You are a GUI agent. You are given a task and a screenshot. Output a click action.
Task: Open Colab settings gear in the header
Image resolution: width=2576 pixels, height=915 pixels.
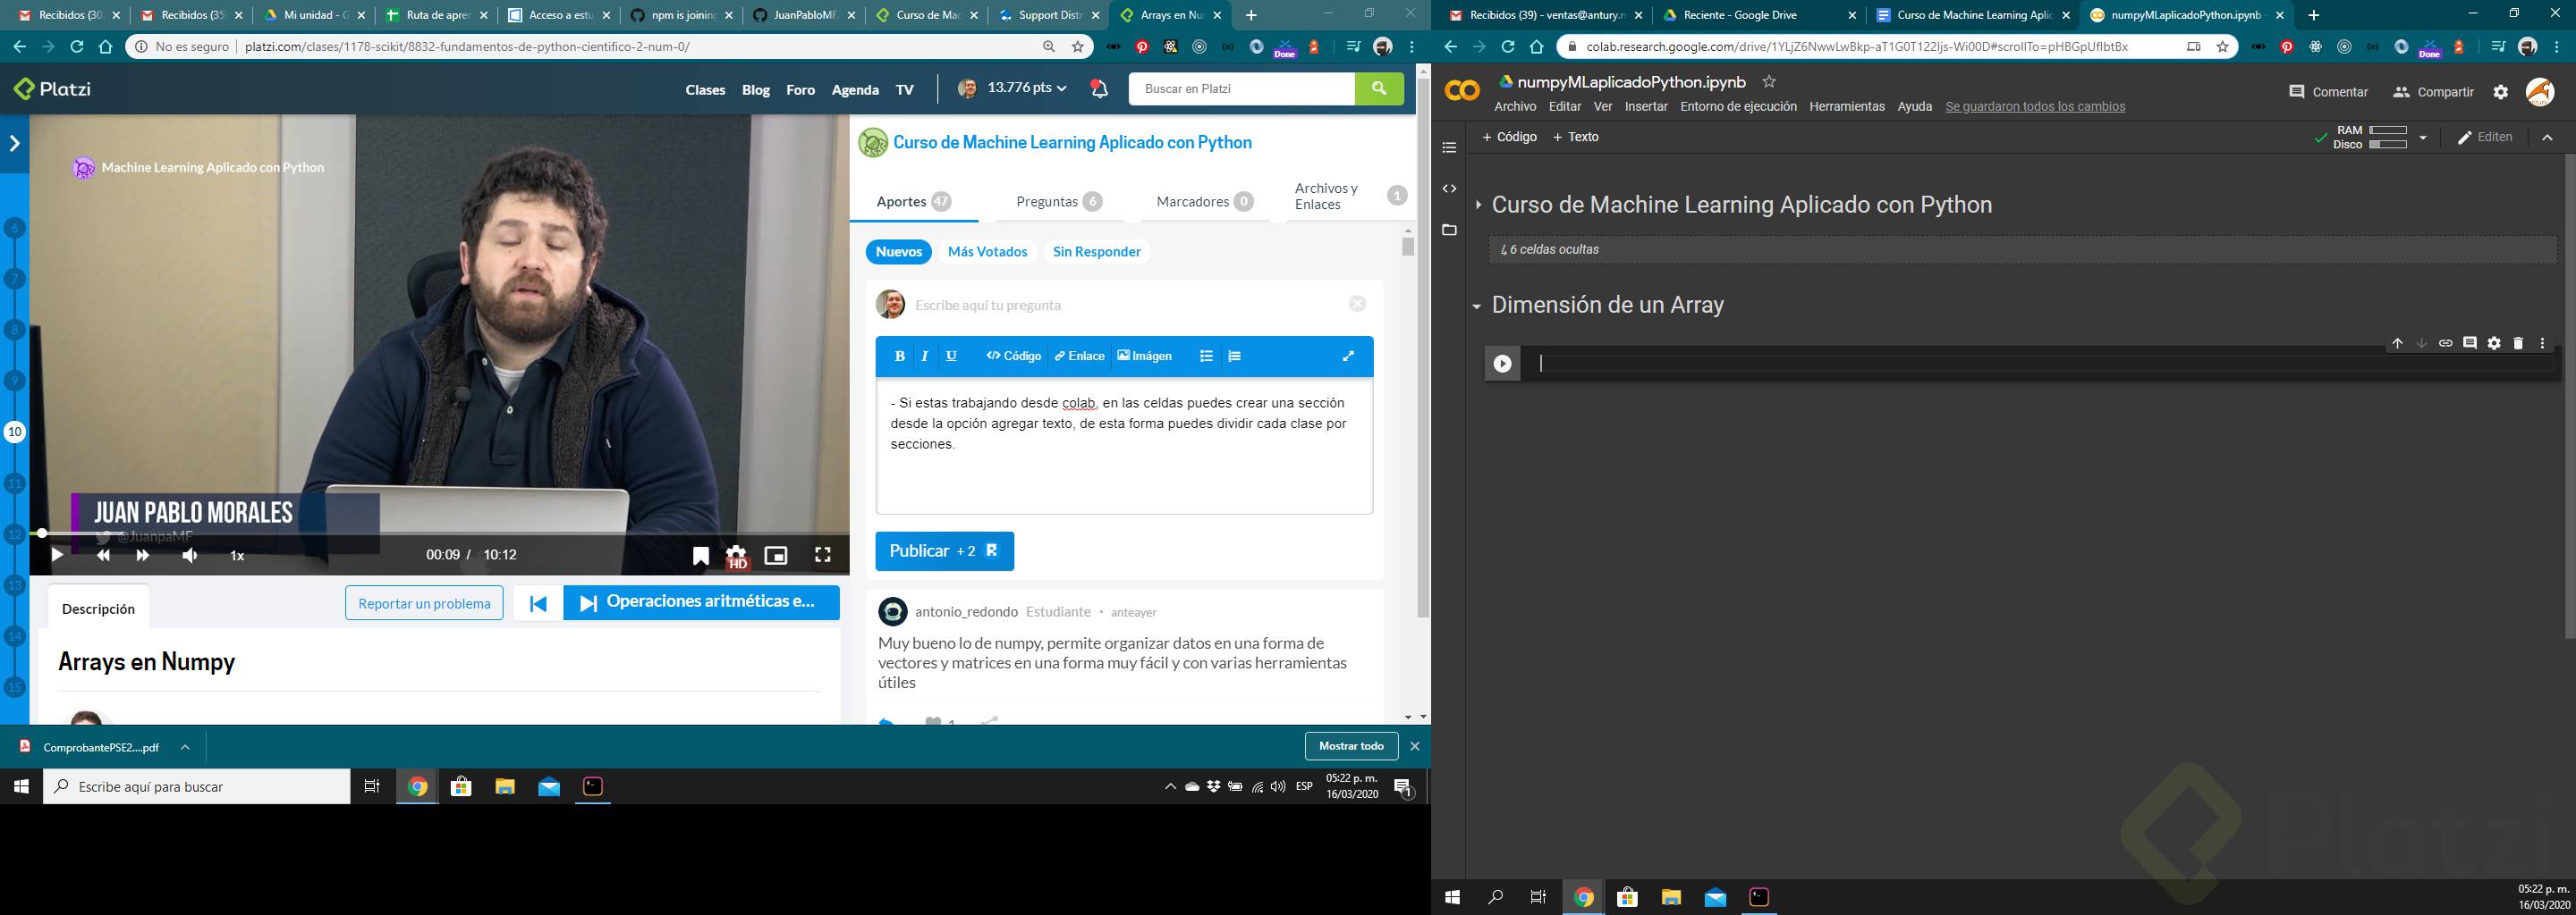pos(2500,92)
